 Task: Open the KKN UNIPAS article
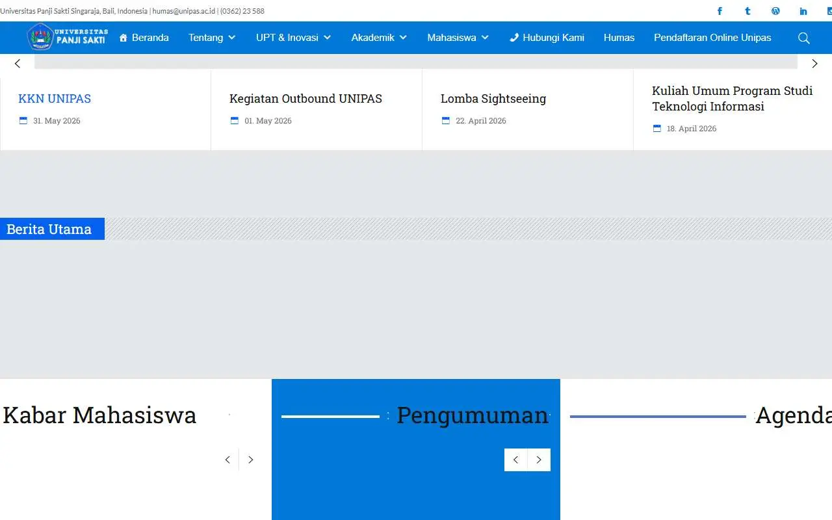55,99
